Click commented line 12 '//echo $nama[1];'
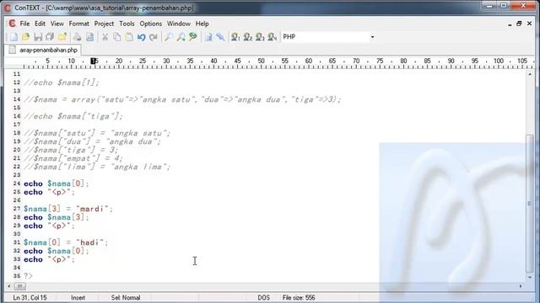 click(62, 82)
